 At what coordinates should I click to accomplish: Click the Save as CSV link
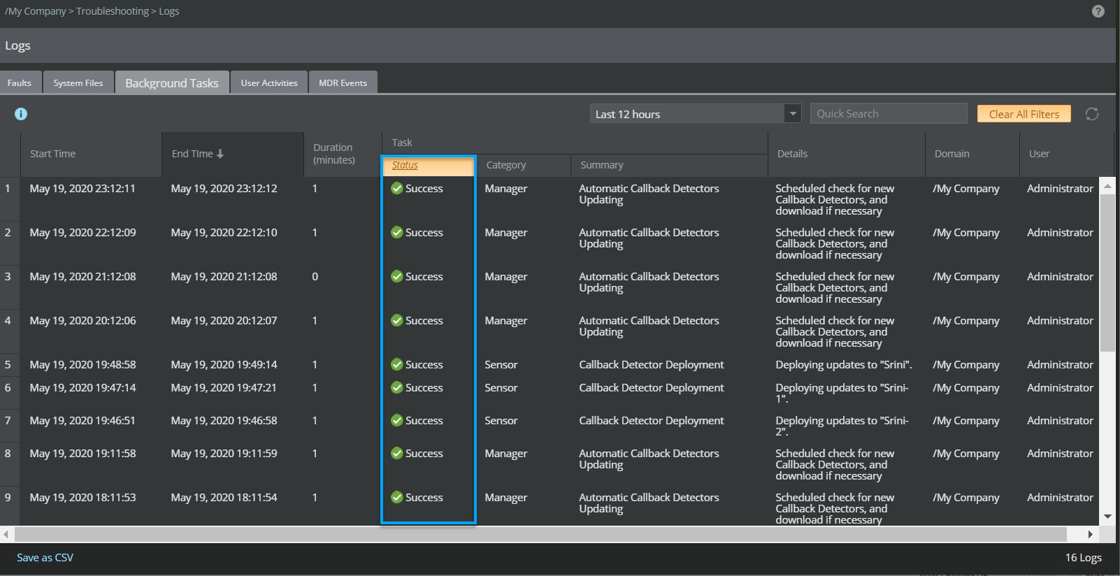[x=45, y=557]
